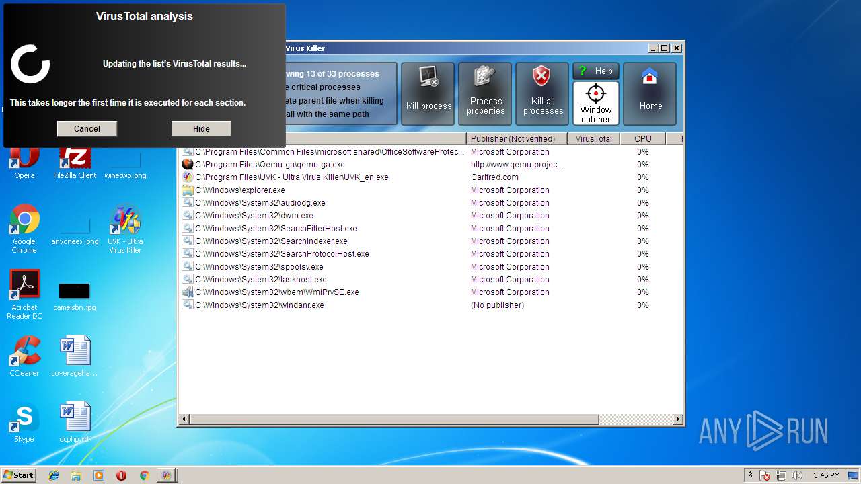Select the OfficeSoftwareProtection process row
This screenshot has width=861, height=484.
[x=430, y=152]
